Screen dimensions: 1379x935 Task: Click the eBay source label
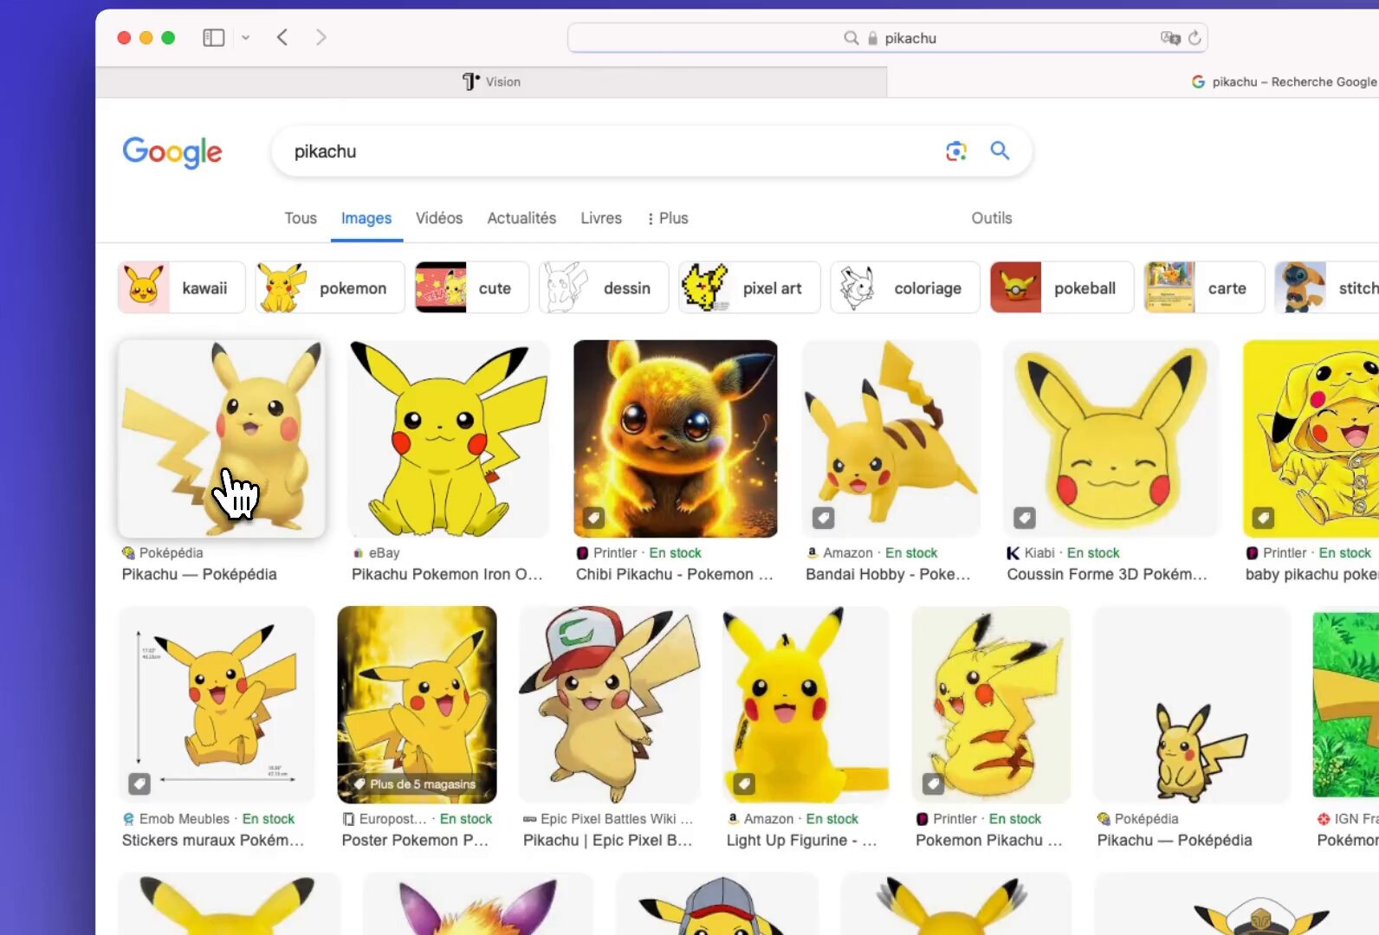(384, 553)
